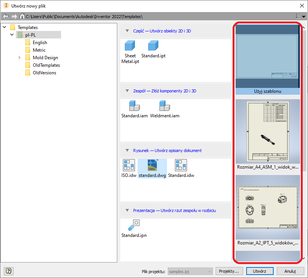Image resolution: width=308 pixels, height=278 pixels.
Task: Select the Standard.ipn presentation template
Action: point(133,226)
